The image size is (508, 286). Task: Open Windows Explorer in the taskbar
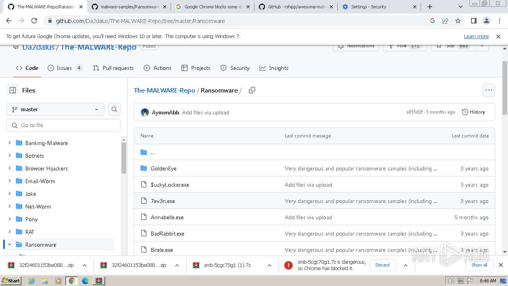coord(45,281)
